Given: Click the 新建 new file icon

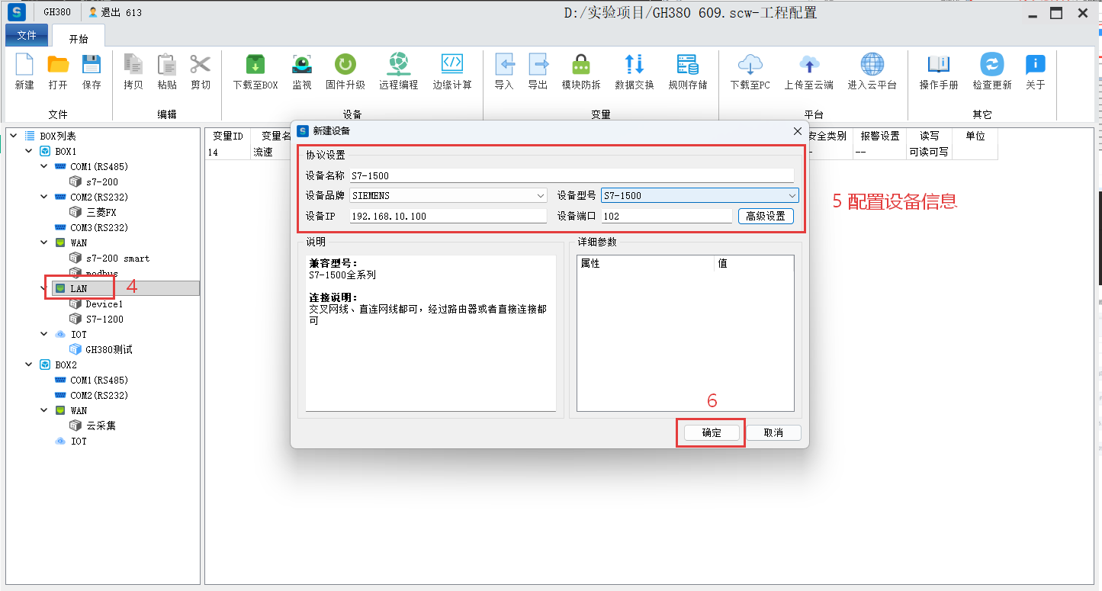Looking at the screenshot, I should click(24, 66).
